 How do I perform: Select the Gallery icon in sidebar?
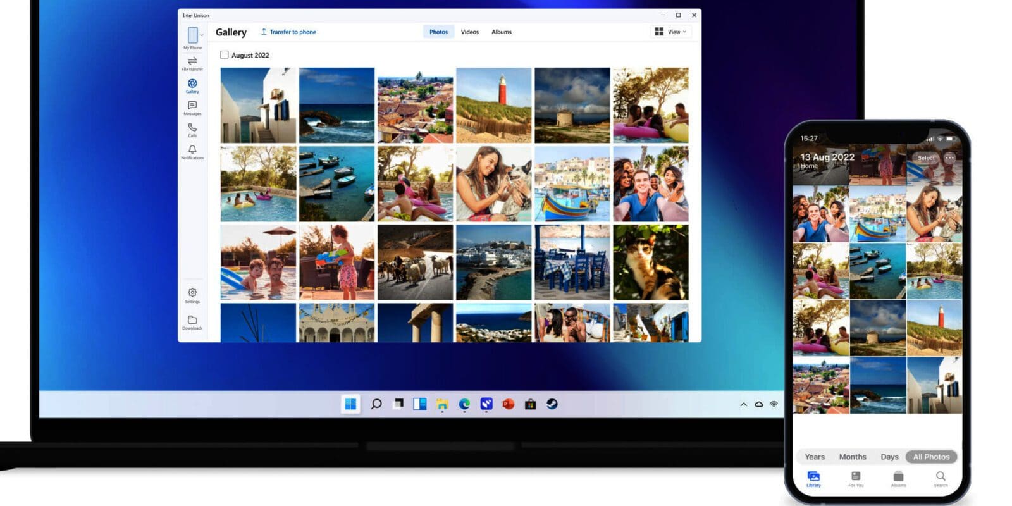[x=192, y=84]
